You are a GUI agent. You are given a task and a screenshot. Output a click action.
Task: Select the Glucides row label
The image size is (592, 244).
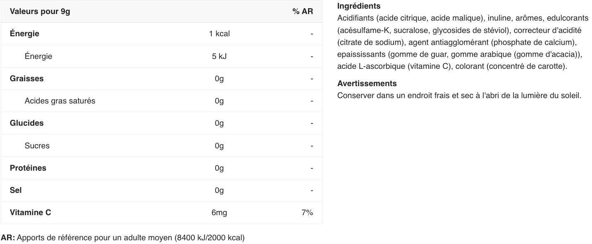(x=26, y=123)
